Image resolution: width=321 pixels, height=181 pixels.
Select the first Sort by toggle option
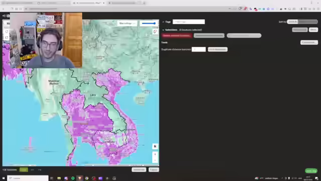292,22
